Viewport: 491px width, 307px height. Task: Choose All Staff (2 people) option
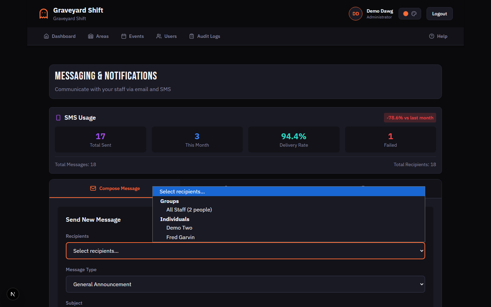pos(189,210)
